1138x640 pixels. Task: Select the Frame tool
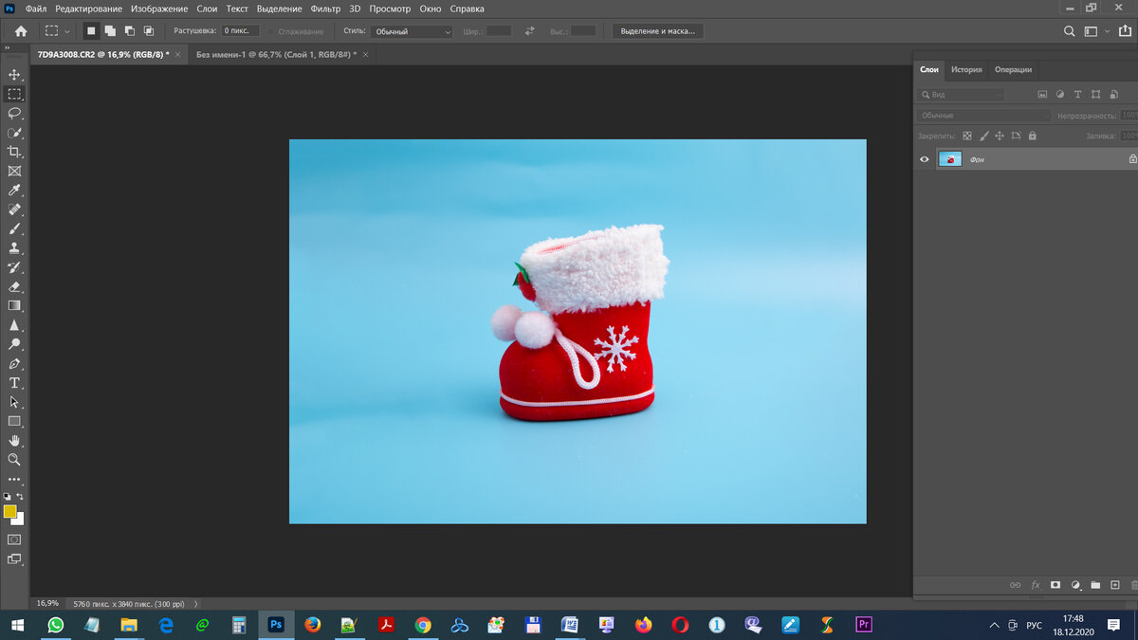click(14, 171)
